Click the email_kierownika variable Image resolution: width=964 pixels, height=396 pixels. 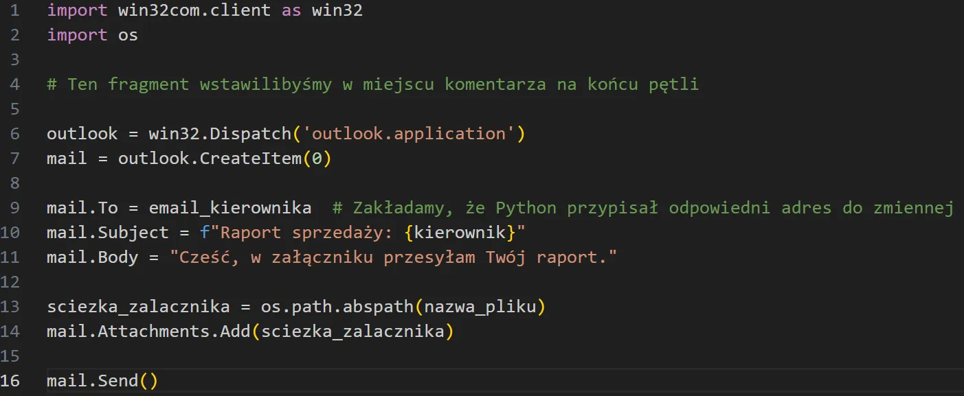(229, 208)
